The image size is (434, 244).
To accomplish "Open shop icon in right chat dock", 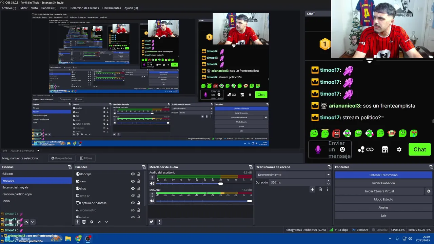I will click(x=385, y=149).
